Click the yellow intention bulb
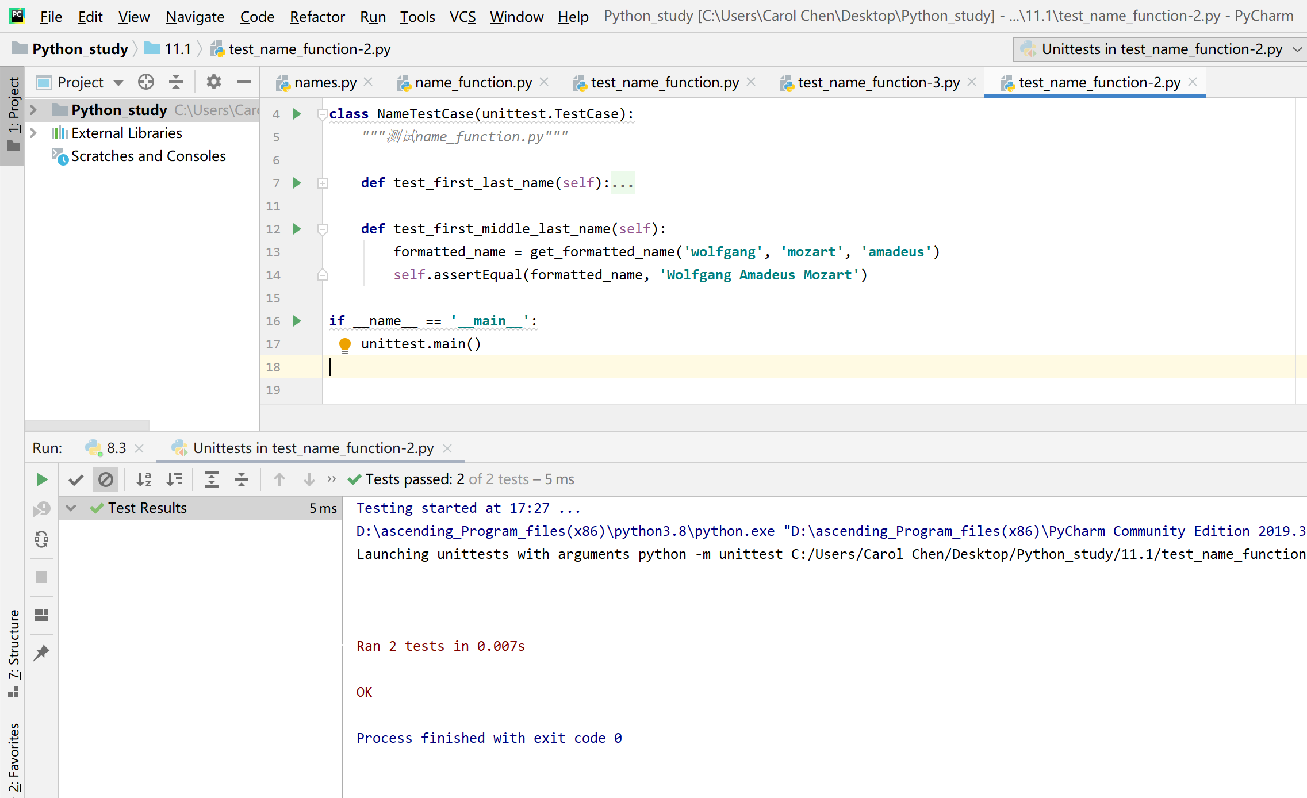The image size is (1307, 798). pyautogui.click(x=345, y=344)
